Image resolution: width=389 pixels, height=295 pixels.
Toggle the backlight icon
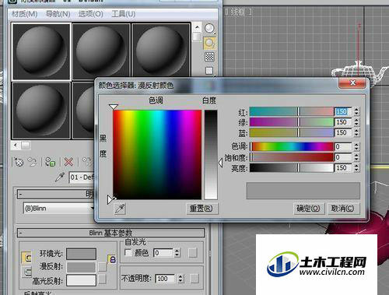pyautogui.click(x=209, y=43)
